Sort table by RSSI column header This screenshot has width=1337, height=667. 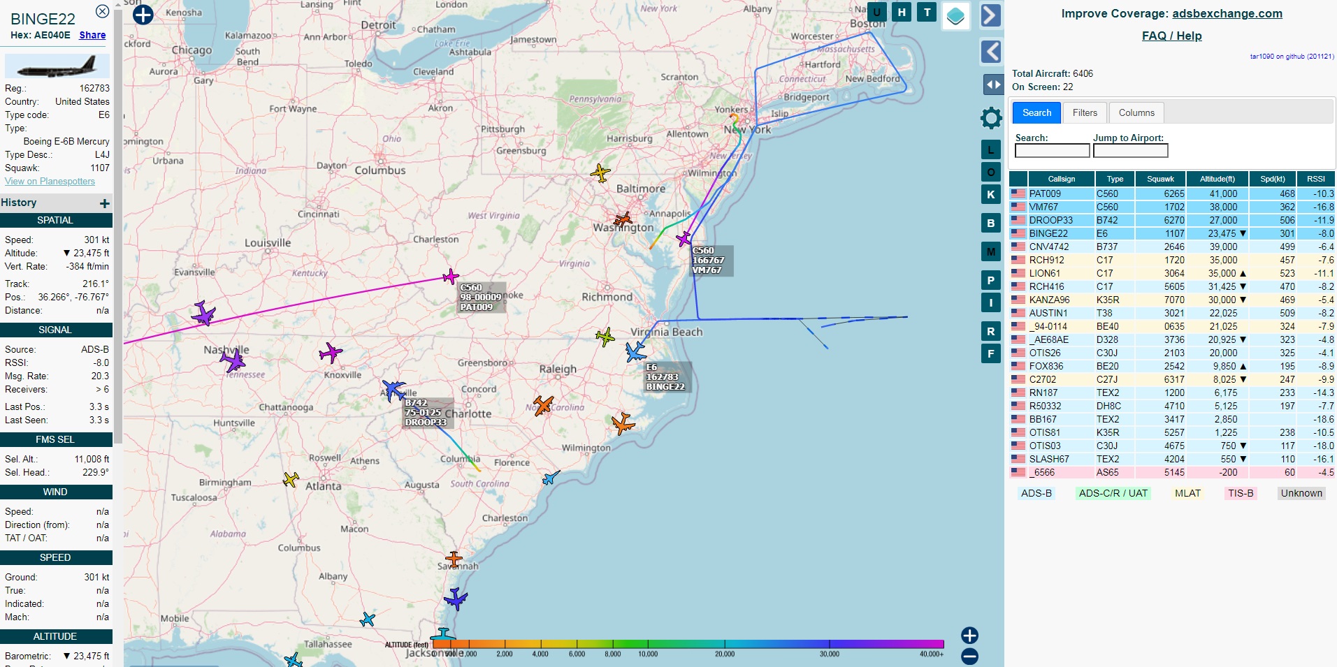1316,179
